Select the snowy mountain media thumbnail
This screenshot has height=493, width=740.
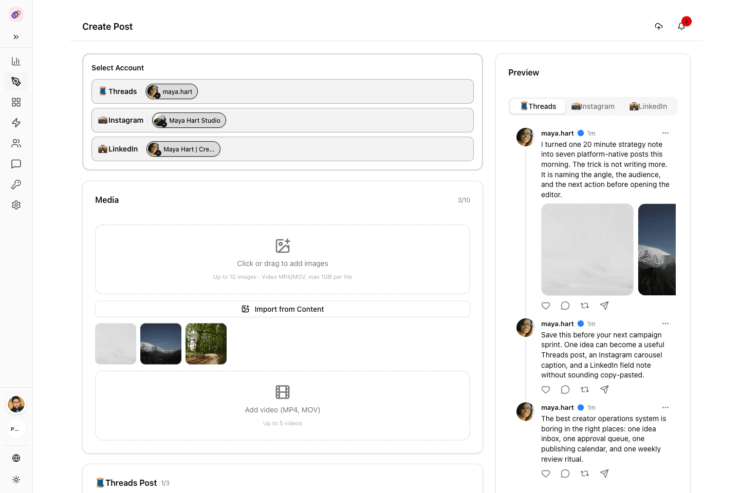[161, 344]
